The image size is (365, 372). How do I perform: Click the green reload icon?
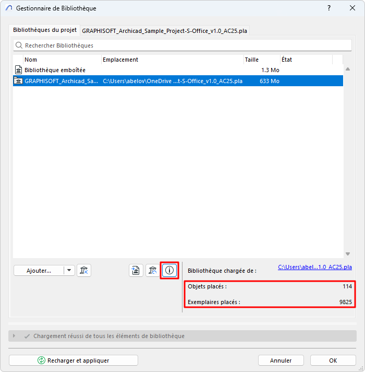pyautogui.click(x=41, y=360)
